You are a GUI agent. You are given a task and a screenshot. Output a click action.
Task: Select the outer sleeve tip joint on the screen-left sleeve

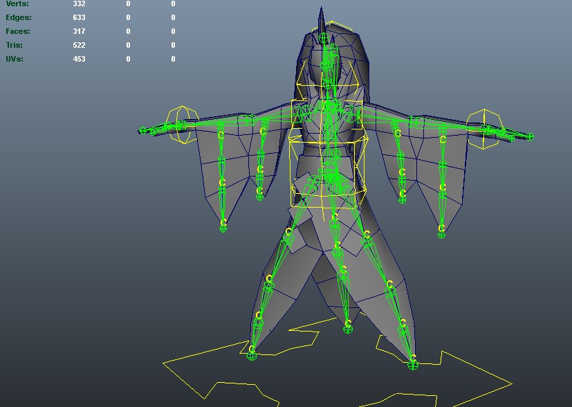click(223, 229)
